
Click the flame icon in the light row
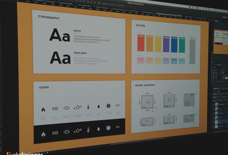(x=43, y=109)
